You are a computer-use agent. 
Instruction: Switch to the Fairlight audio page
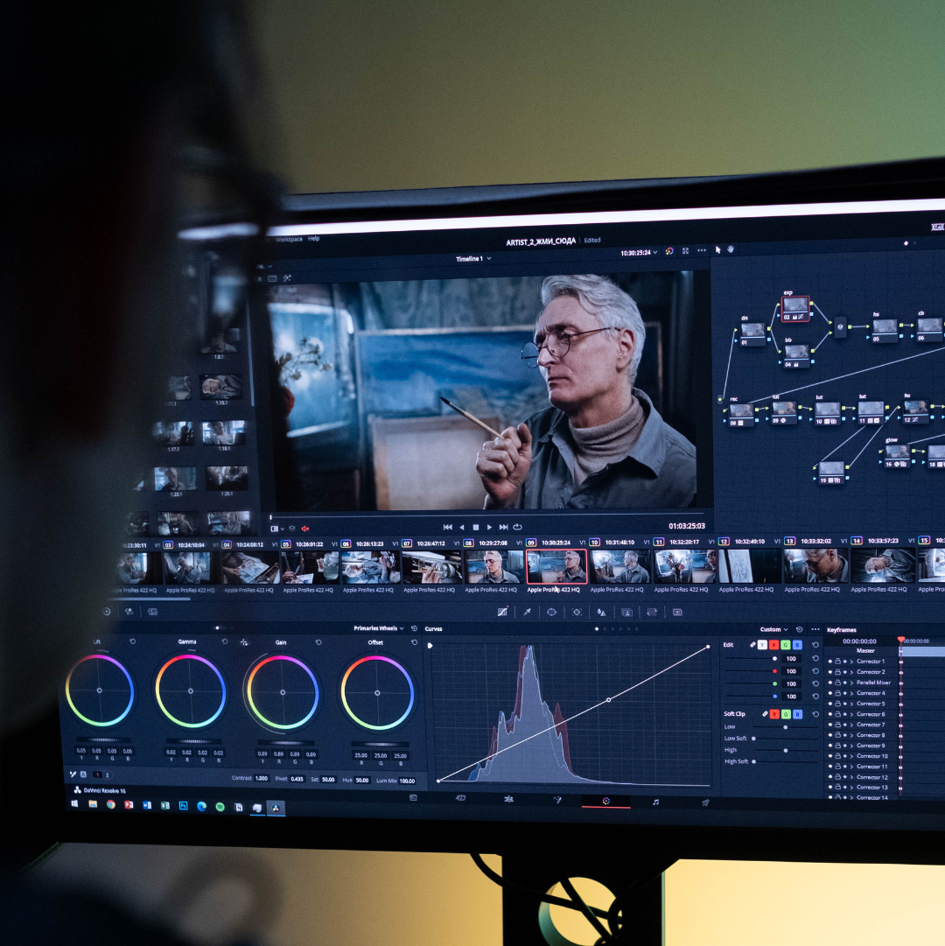pyautogui.click(x=655, y=801)
